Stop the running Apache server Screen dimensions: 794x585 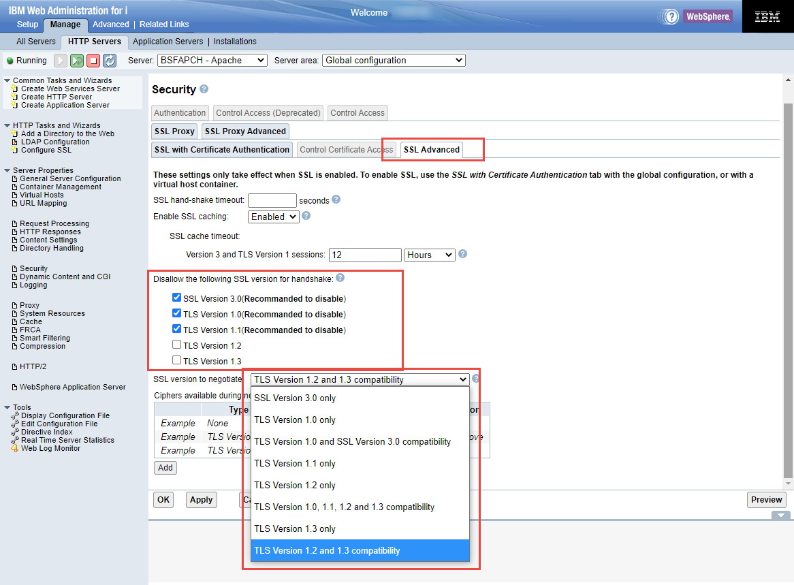(x=93, y=61)
